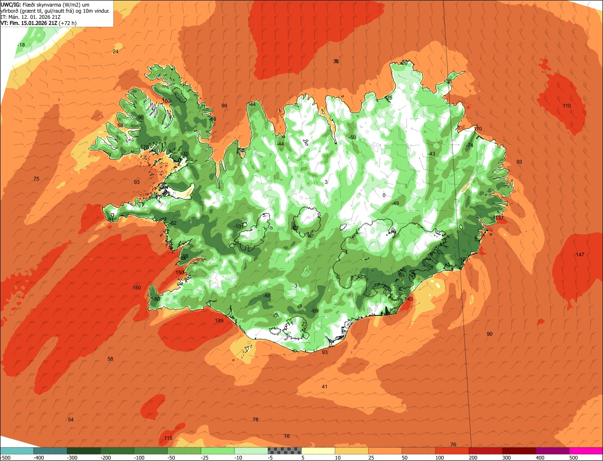Click the red-orange 100 to 200 legend swatch
This screenshot has width=603, height=461.
[452, 451]
